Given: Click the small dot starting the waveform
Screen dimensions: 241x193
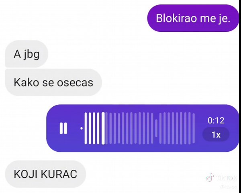Looking at the screenshot, I should [x=82, y=128].
